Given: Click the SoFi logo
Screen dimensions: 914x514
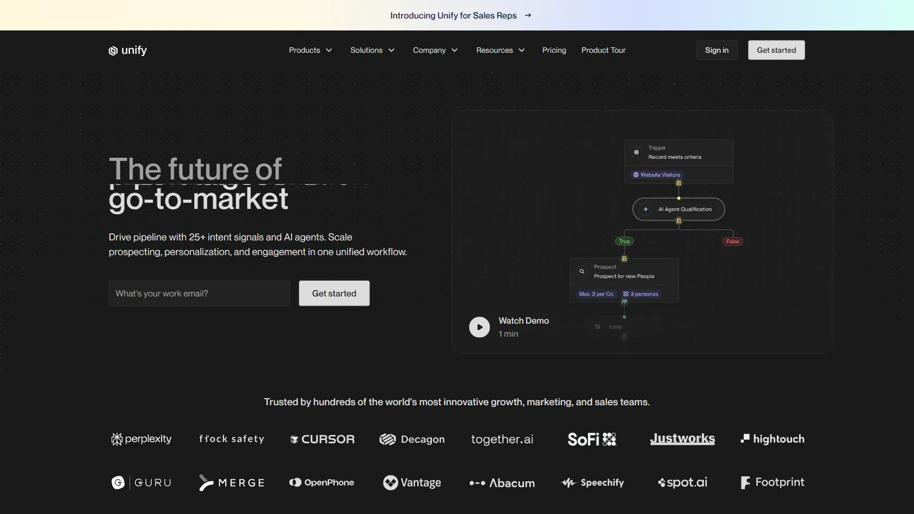Looking at the screenshot, I should click(592, 439).
